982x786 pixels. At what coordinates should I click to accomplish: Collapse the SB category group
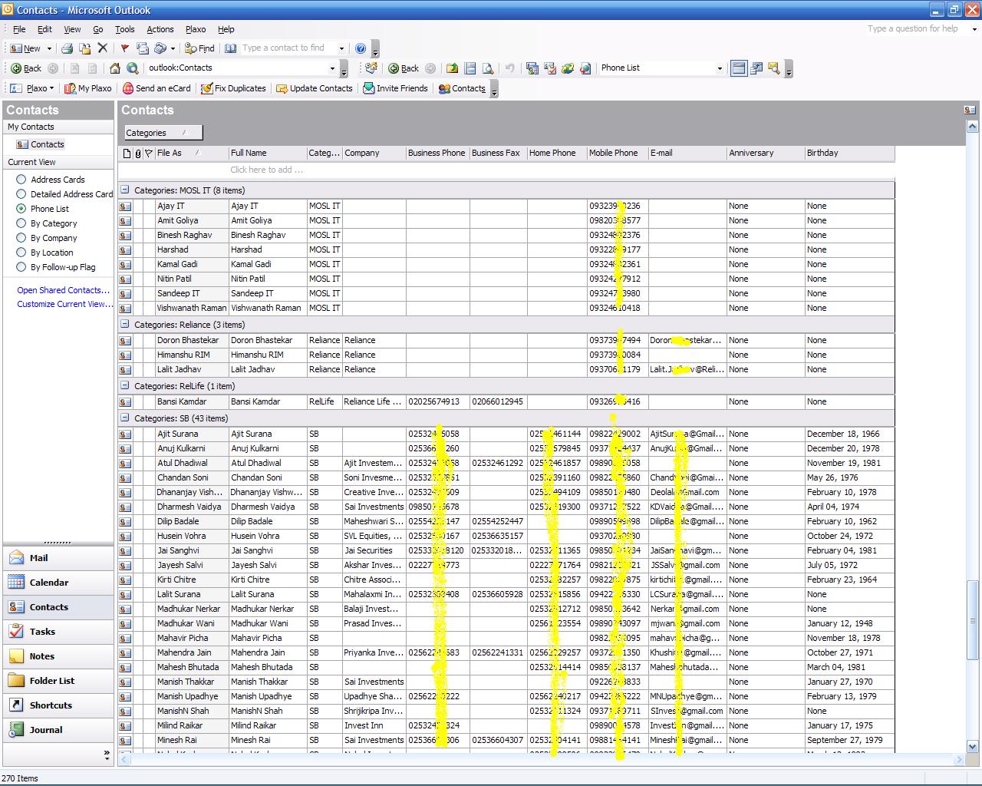pyautogui.click(x=125, y=418)
